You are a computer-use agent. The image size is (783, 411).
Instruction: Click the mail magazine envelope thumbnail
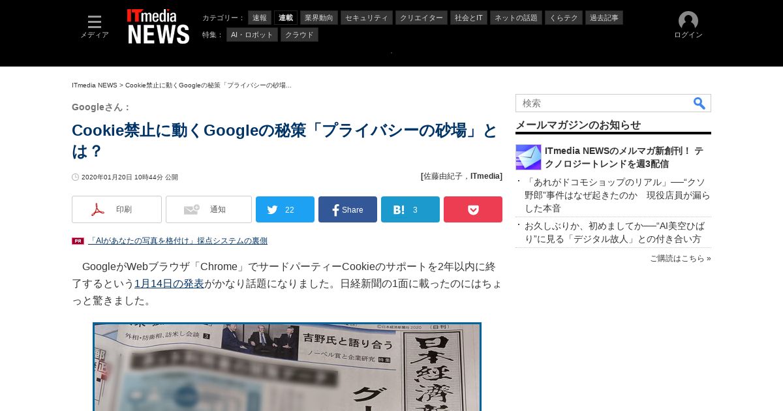(x=529, y=157)
